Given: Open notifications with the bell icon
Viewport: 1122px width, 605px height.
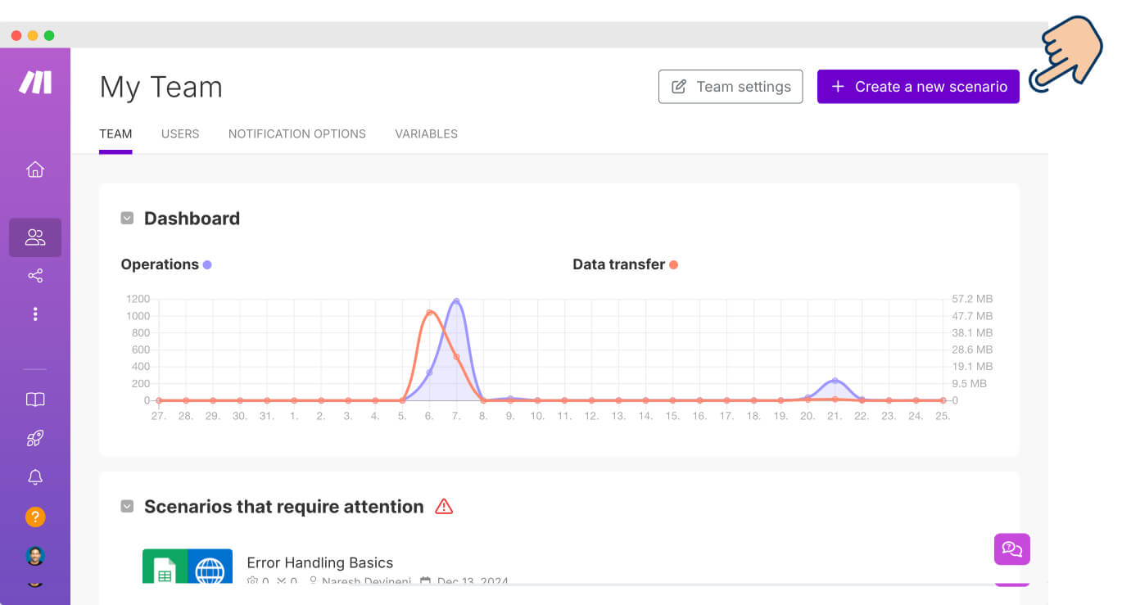Looking at the screenshot, I should coord(35,477).
